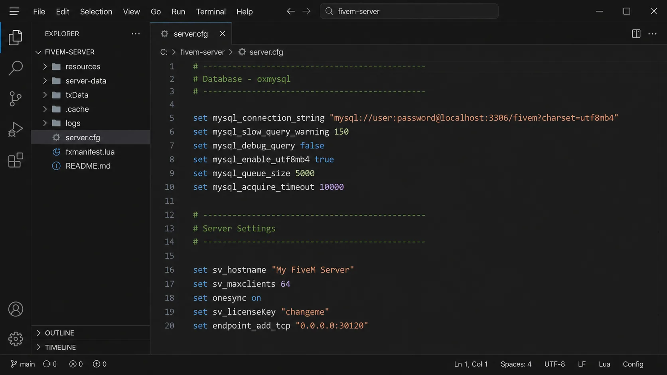
Task: Click the main branch indicator
Action: (23, 364)
